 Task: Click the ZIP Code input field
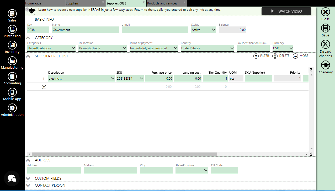[225, 171]
